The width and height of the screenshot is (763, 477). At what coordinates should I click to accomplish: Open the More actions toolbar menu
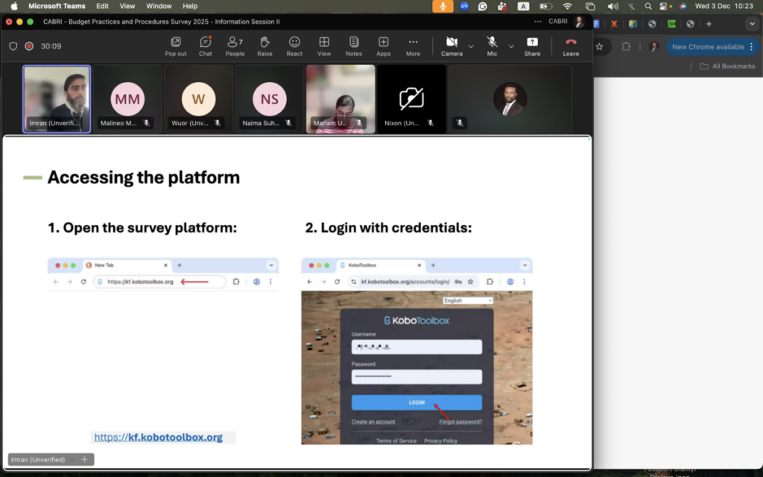pyautogui.click(x=413, y=46)
